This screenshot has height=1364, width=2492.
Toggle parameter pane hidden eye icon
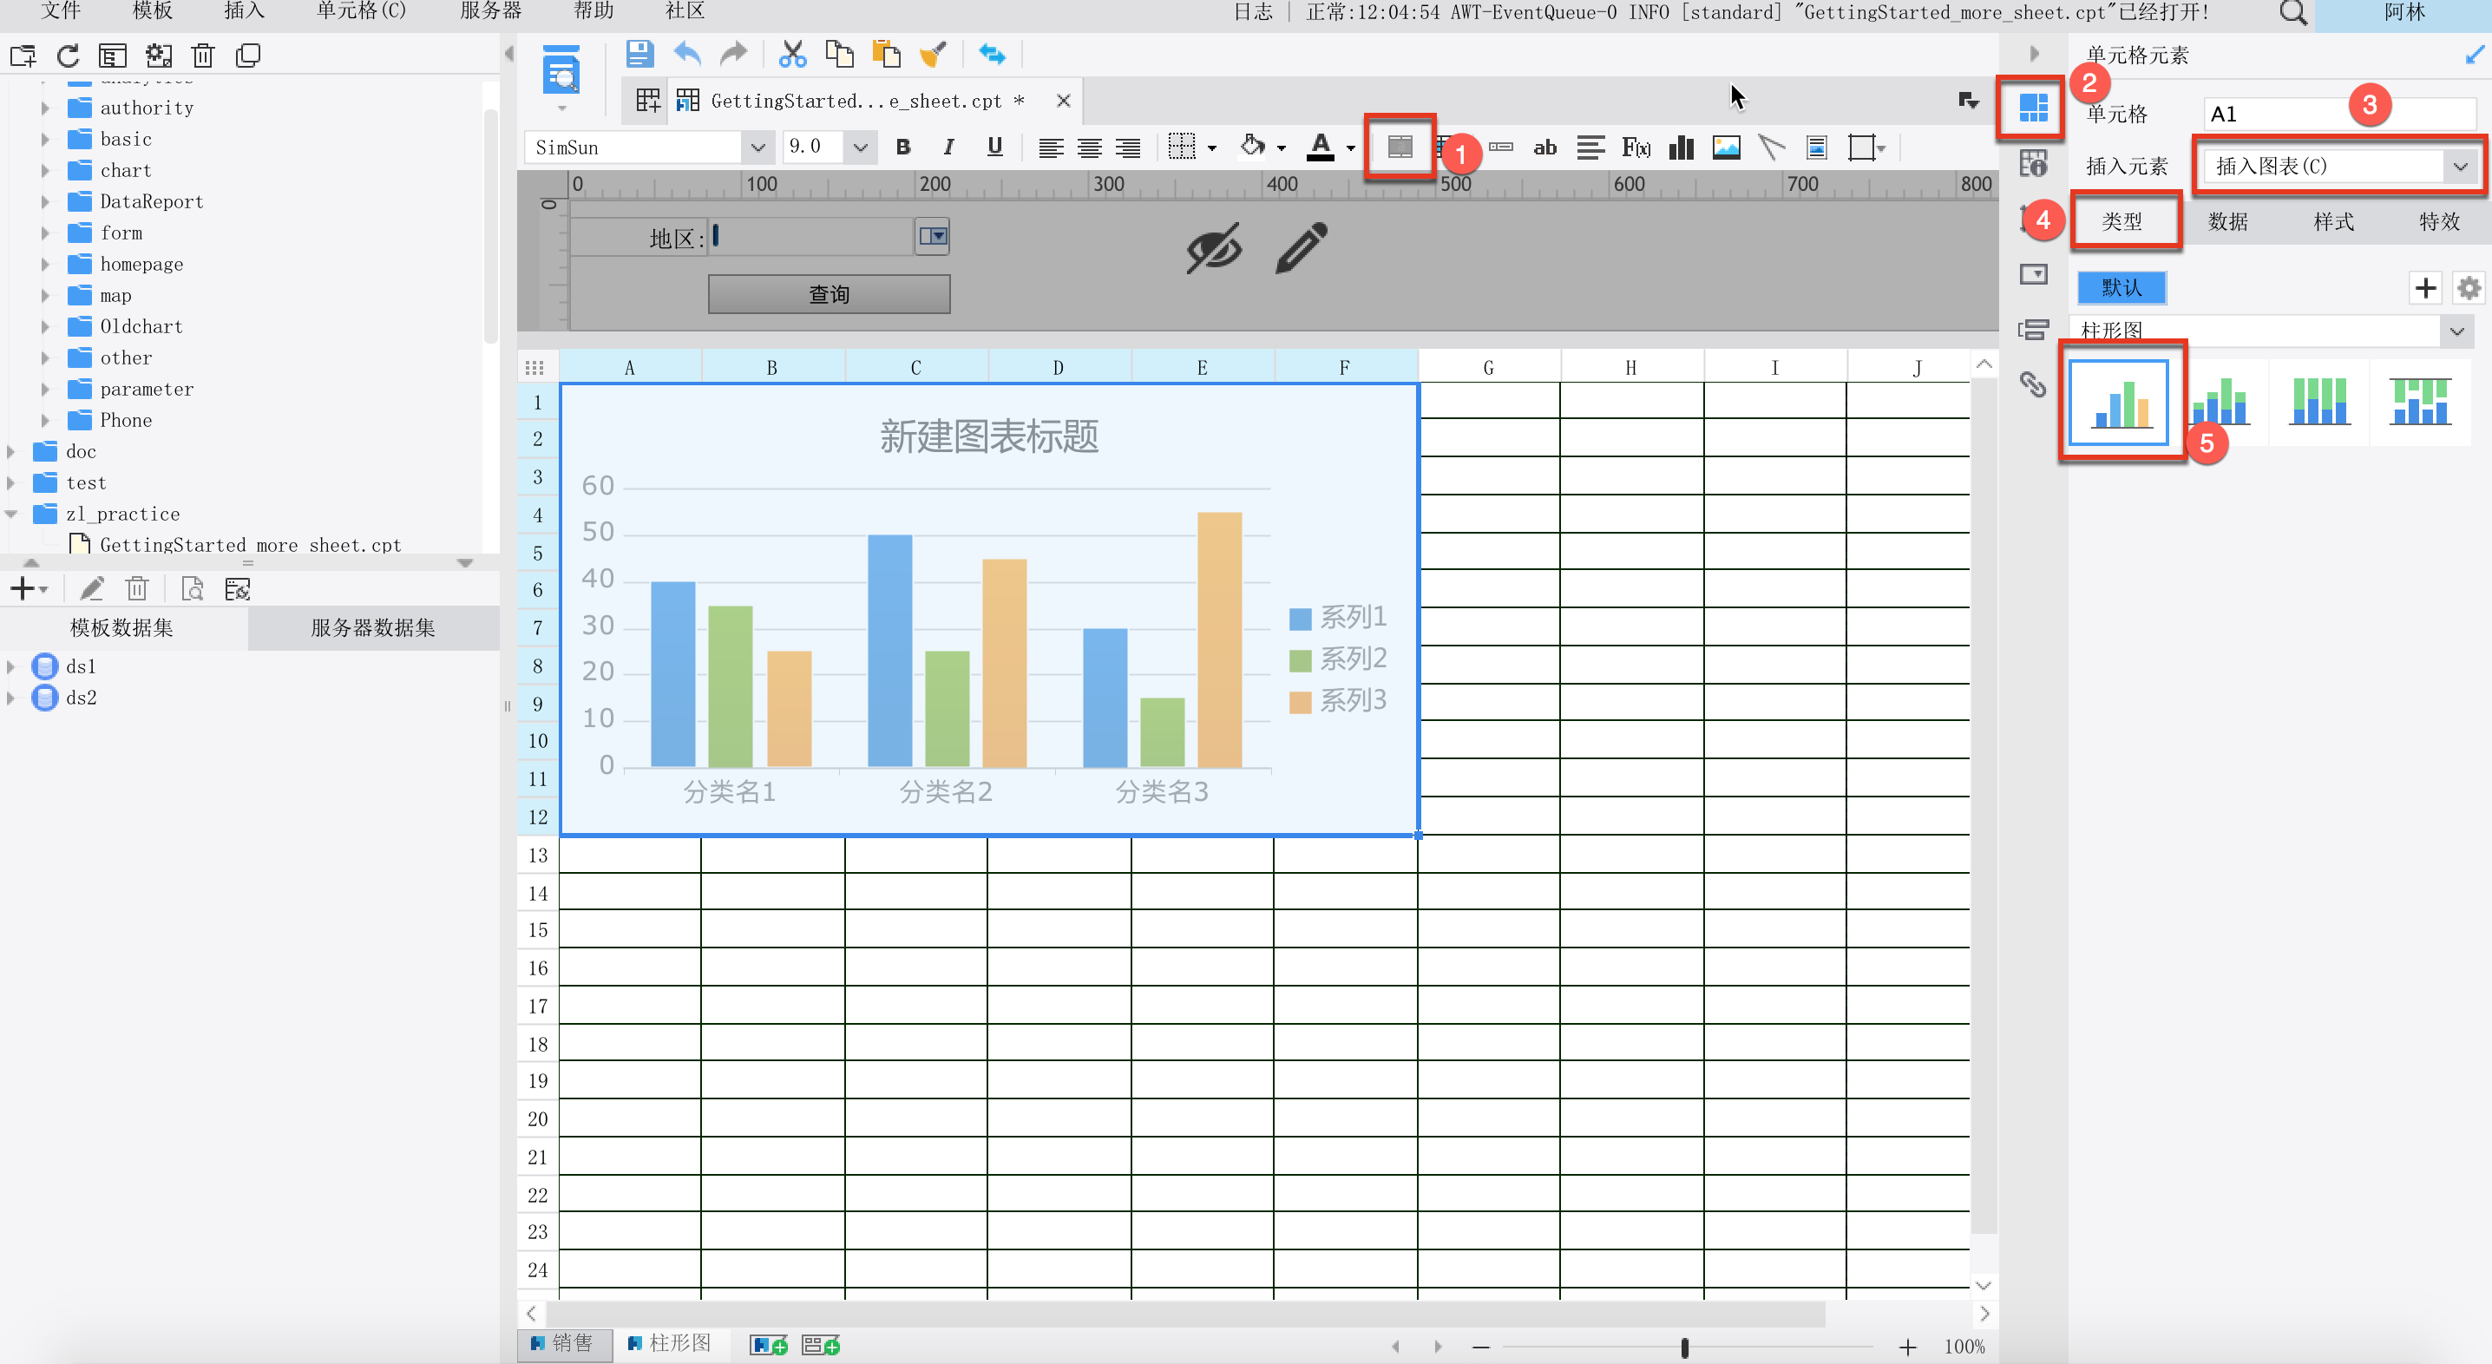pos(1213,249)
